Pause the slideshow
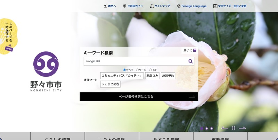Screen dimensions: 278x140 click(x=234, y=128)
